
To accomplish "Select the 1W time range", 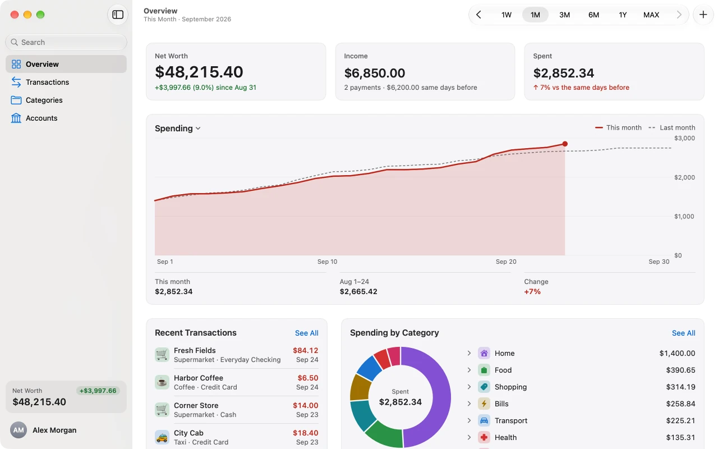I will click(x=507, y=15).
